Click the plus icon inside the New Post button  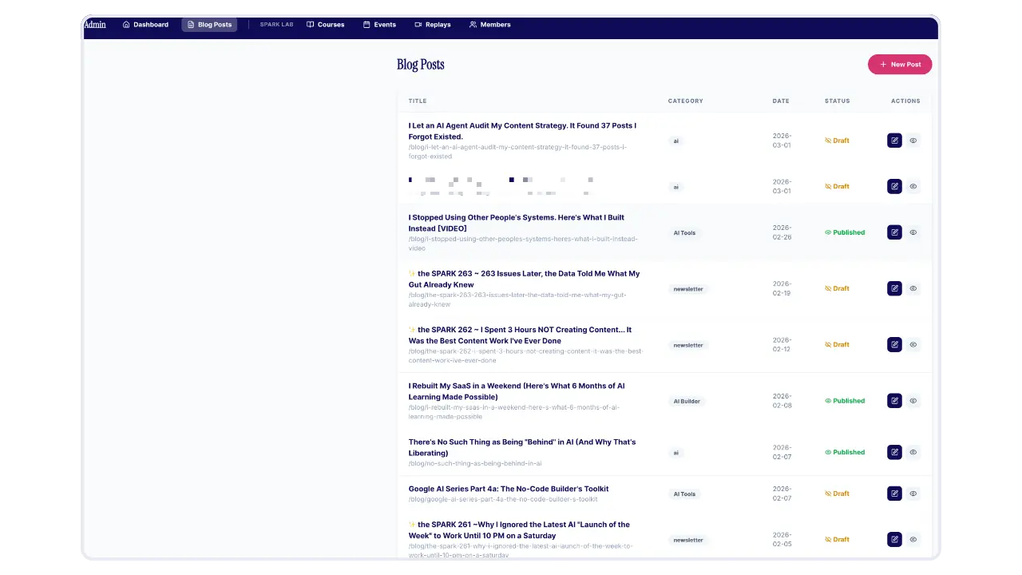tap(883, 64)
